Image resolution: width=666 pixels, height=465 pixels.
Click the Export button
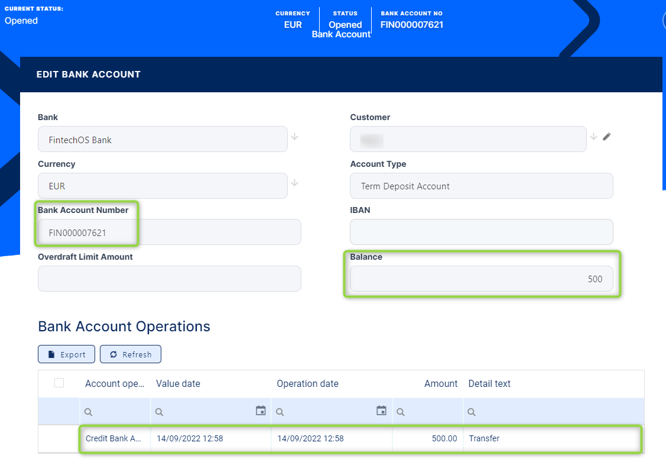[x=66, y=354]
